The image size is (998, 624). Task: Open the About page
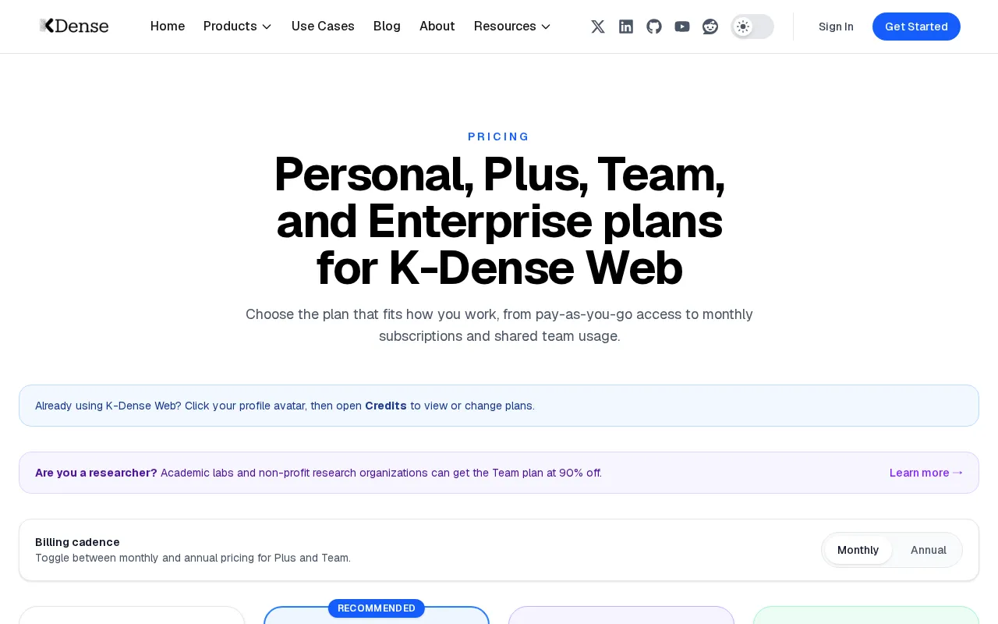pyautogui.click(x=437, y=27)
